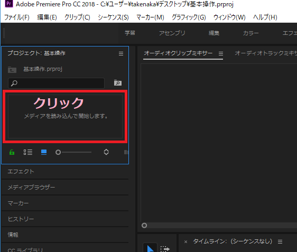The image size is (297, 252).
Task: Switch Project panel to list view
Action: click(28, 152)
